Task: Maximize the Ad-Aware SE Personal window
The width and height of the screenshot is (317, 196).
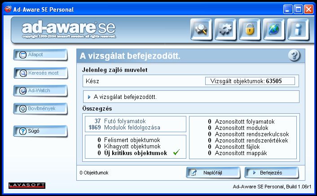Action: 298,9
